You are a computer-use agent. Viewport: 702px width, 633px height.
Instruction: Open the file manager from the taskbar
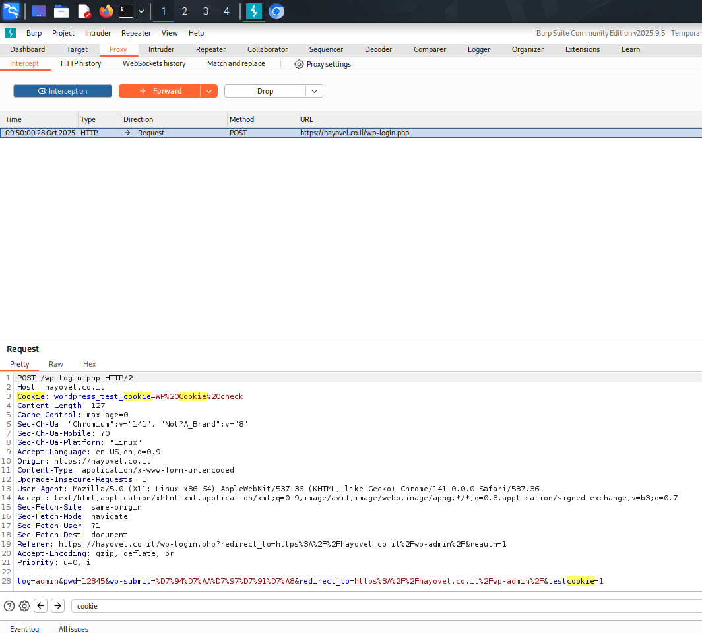61,11
